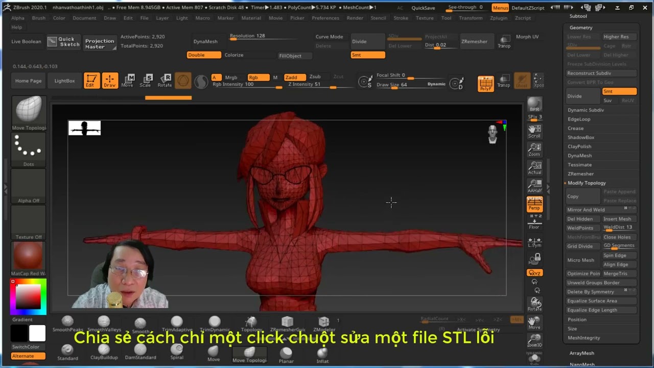Image resolution: width=654 pixels, height=368 pixels.
Task: Select the SmoothPeaks brush
Action: [x=67, y=324]
